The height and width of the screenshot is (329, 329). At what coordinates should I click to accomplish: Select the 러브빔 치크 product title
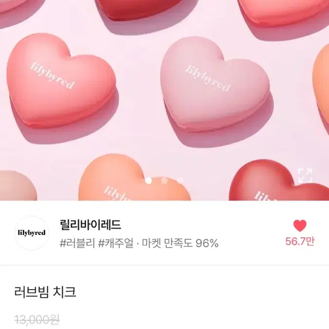(x=45, y=292)
